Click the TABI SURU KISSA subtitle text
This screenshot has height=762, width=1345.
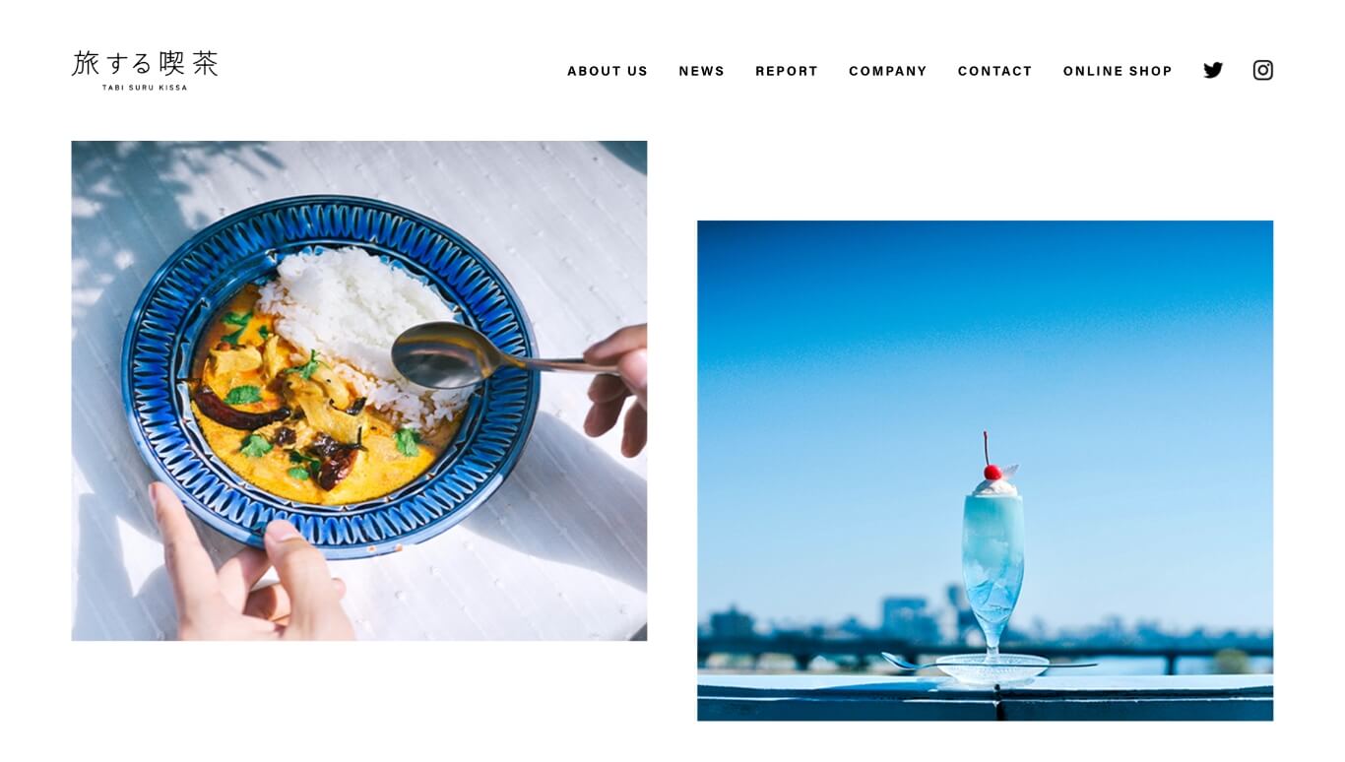[145, 88]
